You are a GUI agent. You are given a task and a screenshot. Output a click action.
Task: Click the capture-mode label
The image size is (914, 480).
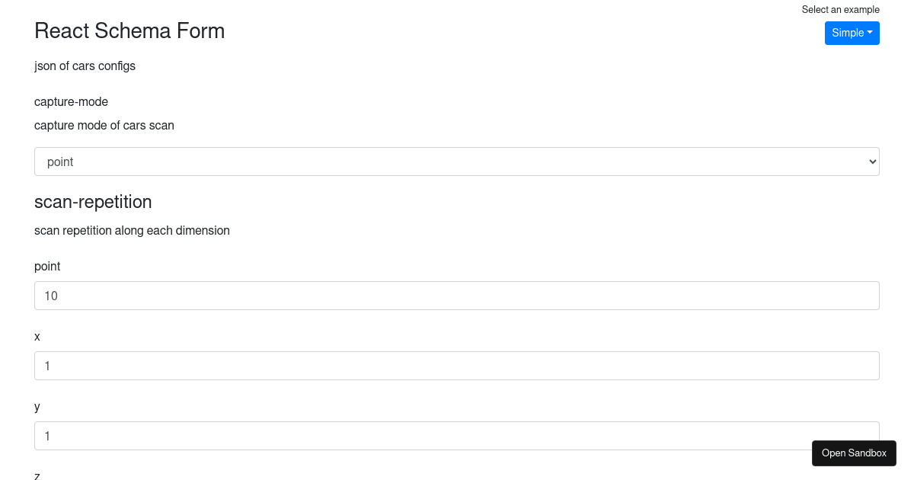click(x=71, y=101)
